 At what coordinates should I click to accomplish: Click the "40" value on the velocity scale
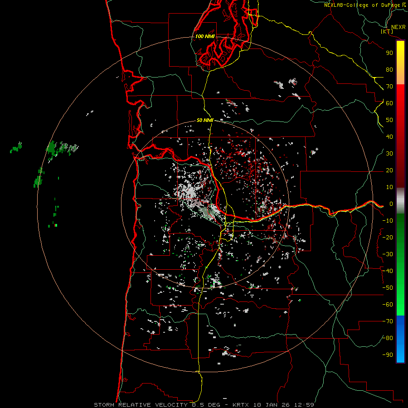389,137
